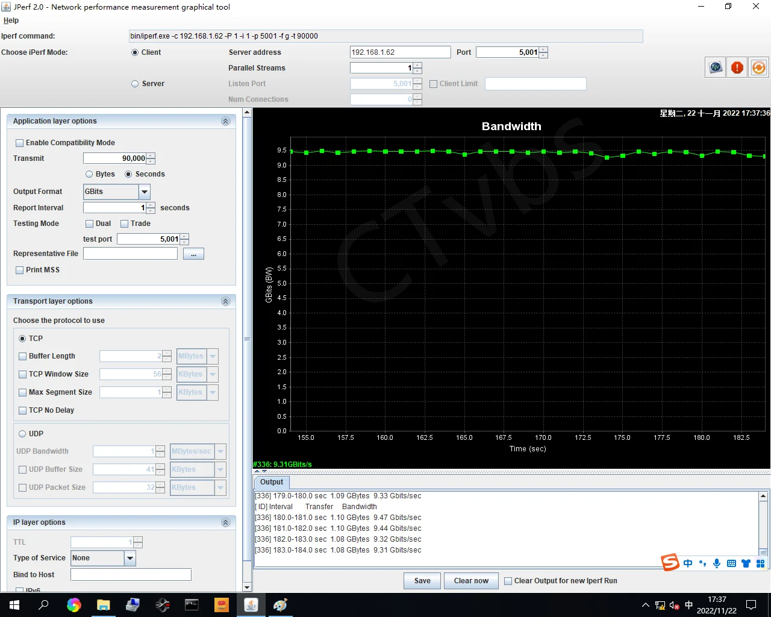This screenshot has height=617, width=771.
Task: Open the orange-red taskbar app icon
Action: [x=222, y=605]
